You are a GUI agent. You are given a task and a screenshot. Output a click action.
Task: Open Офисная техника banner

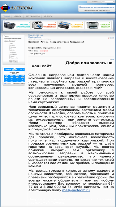(98, 25)
